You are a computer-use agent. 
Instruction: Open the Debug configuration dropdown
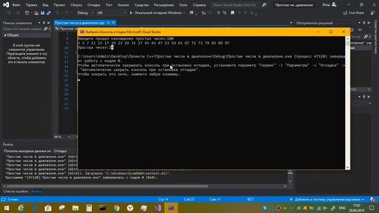tap(85, 13)
